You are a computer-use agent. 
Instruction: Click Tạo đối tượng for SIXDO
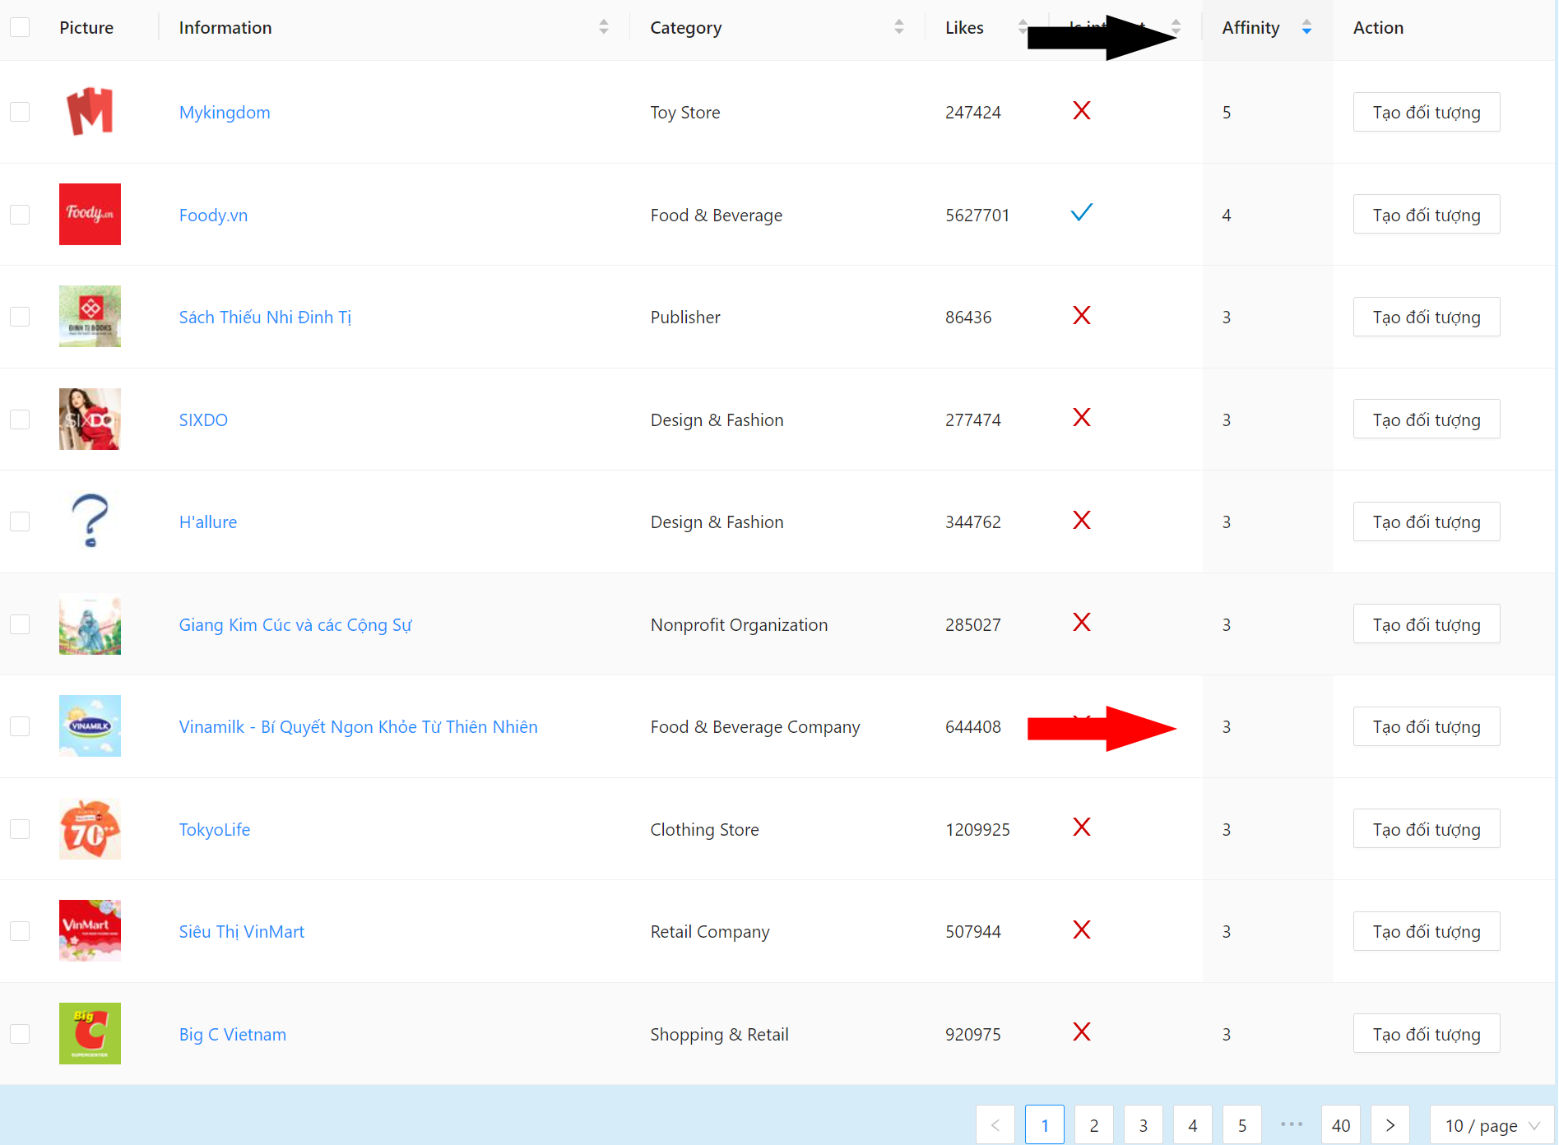[1427, 420]
